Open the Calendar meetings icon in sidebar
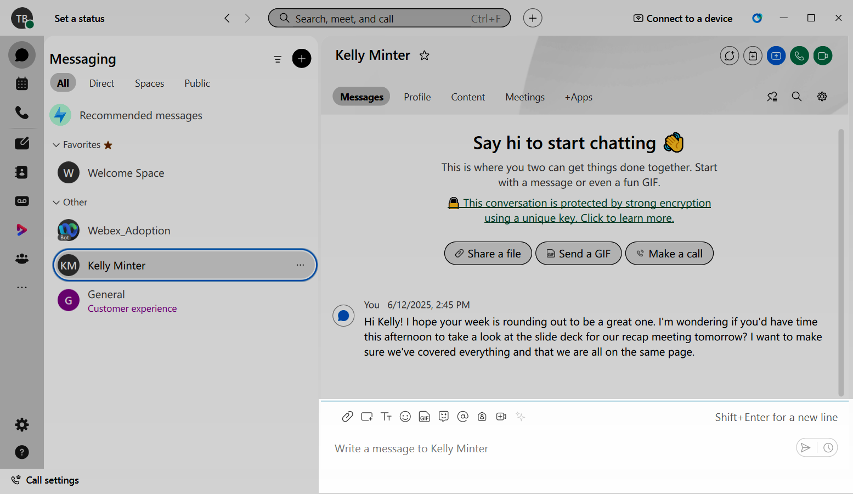 (x=22, y=84)
